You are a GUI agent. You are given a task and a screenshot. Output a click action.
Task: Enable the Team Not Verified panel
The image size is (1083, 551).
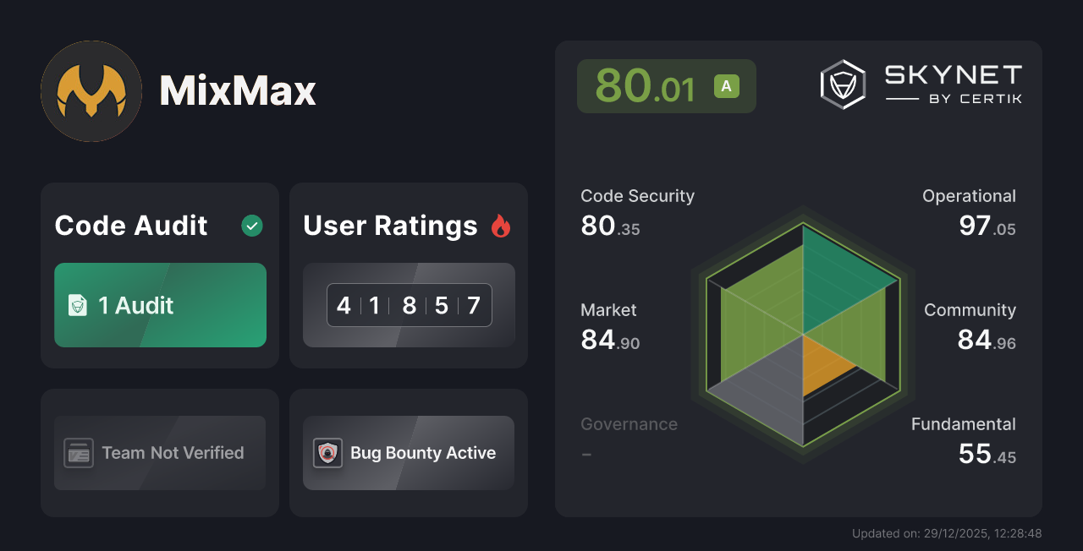(x=159, y=453)
